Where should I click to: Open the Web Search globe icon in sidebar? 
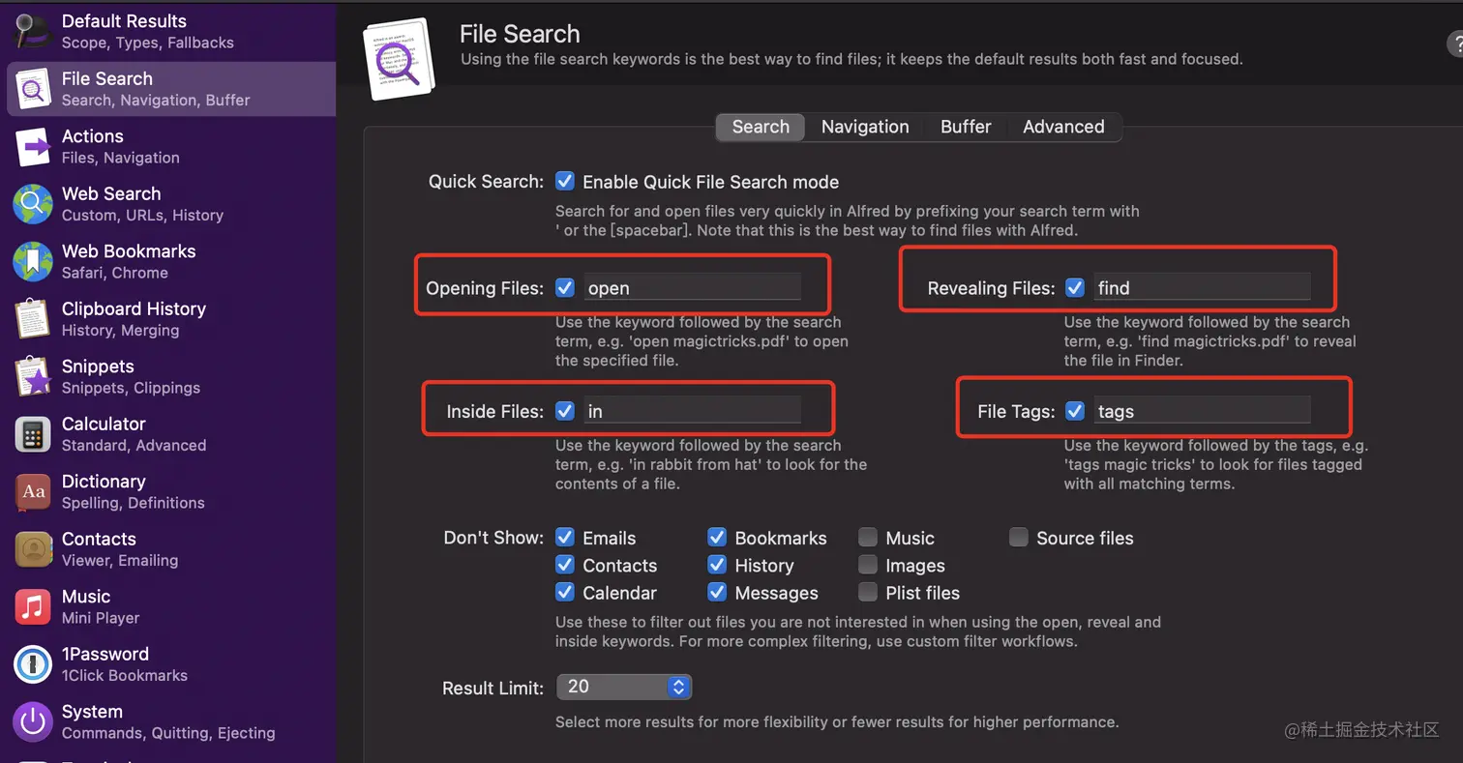(x=33, y=204)
